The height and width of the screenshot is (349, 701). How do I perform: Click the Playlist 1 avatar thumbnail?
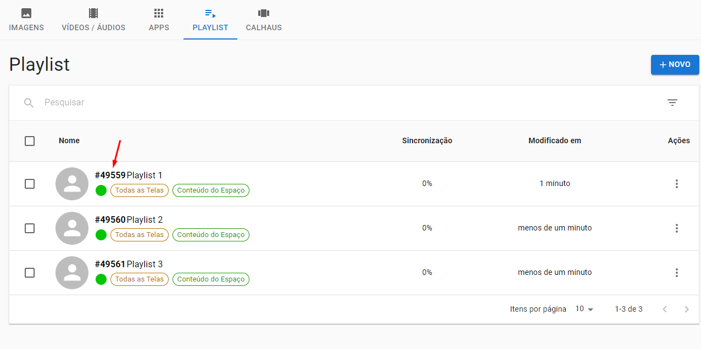pyautogui.click(x=72, y=184)
